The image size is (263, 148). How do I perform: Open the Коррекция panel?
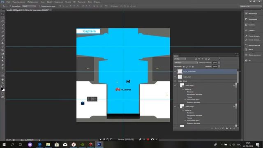[251, 19]
